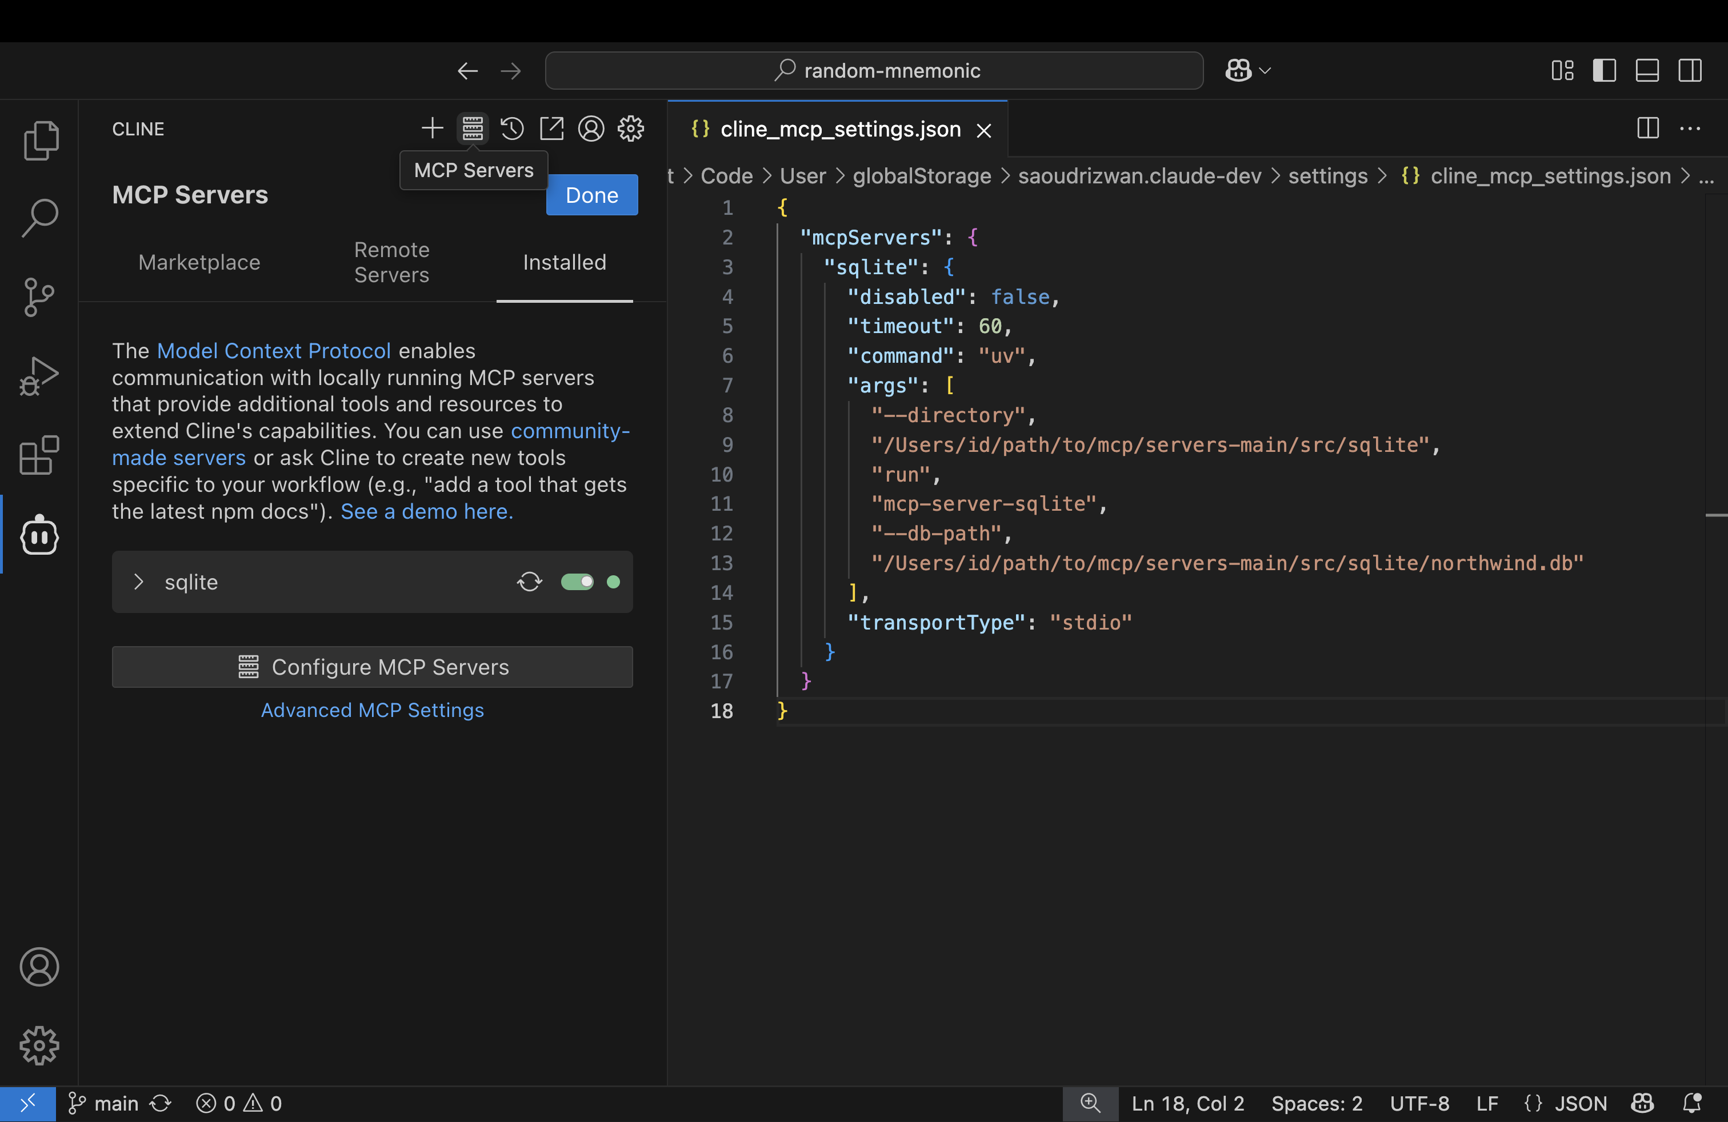This screenshot has width=1728, height=1122.
Task: Click the MCP Servers icon in the Cline header
Action: coord(473,129)
